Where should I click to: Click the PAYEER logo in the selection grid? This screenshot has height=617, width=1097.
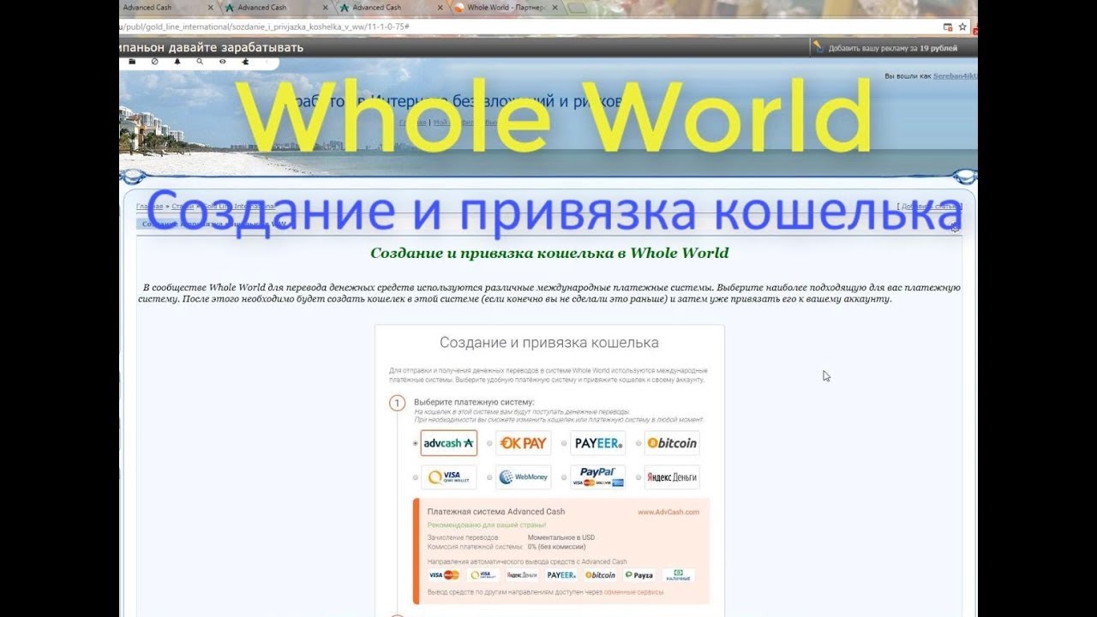[x=597, y=443]
